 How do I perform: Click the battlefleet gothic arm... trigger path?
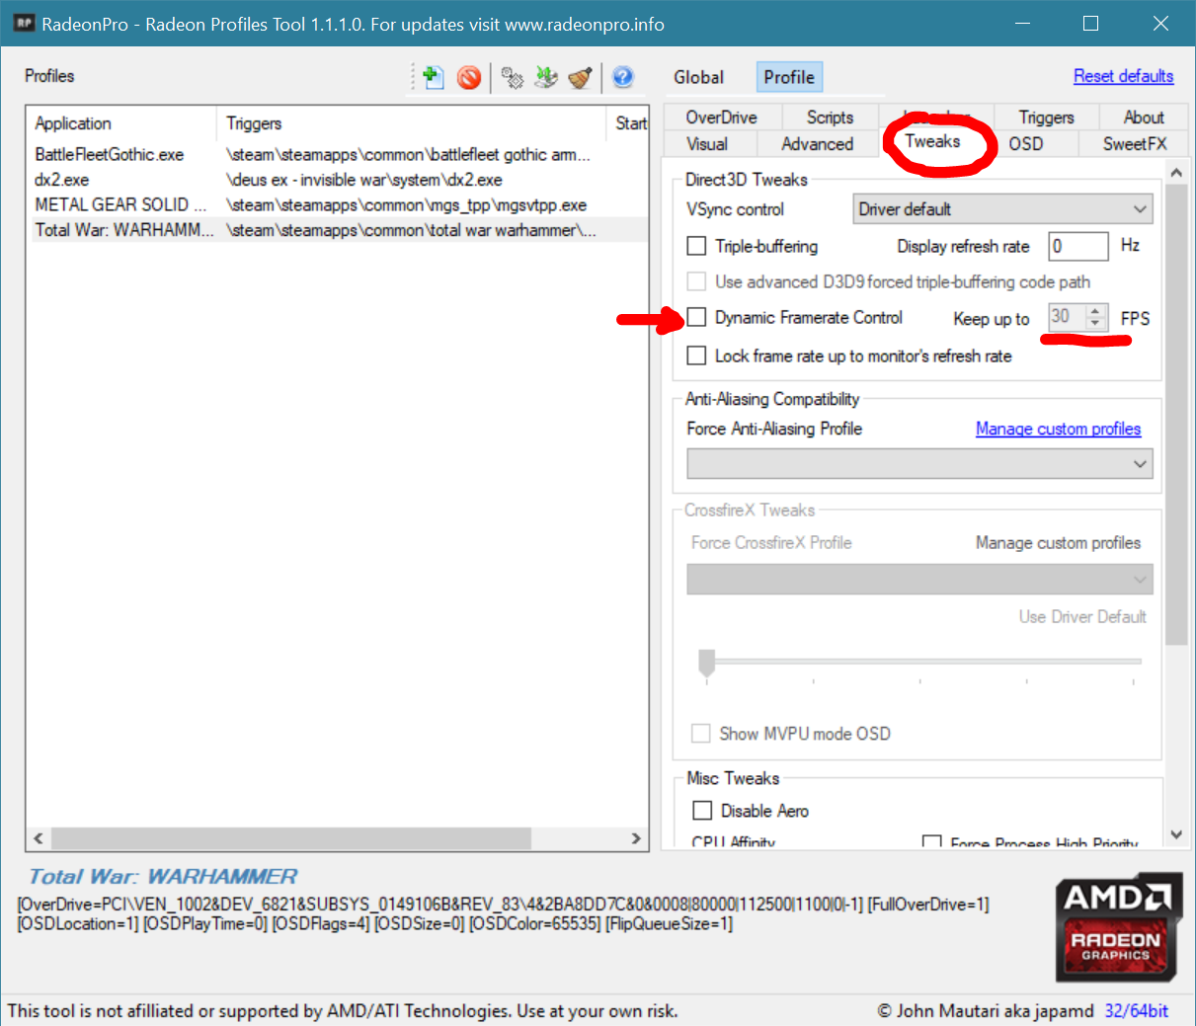pos(408,154)
